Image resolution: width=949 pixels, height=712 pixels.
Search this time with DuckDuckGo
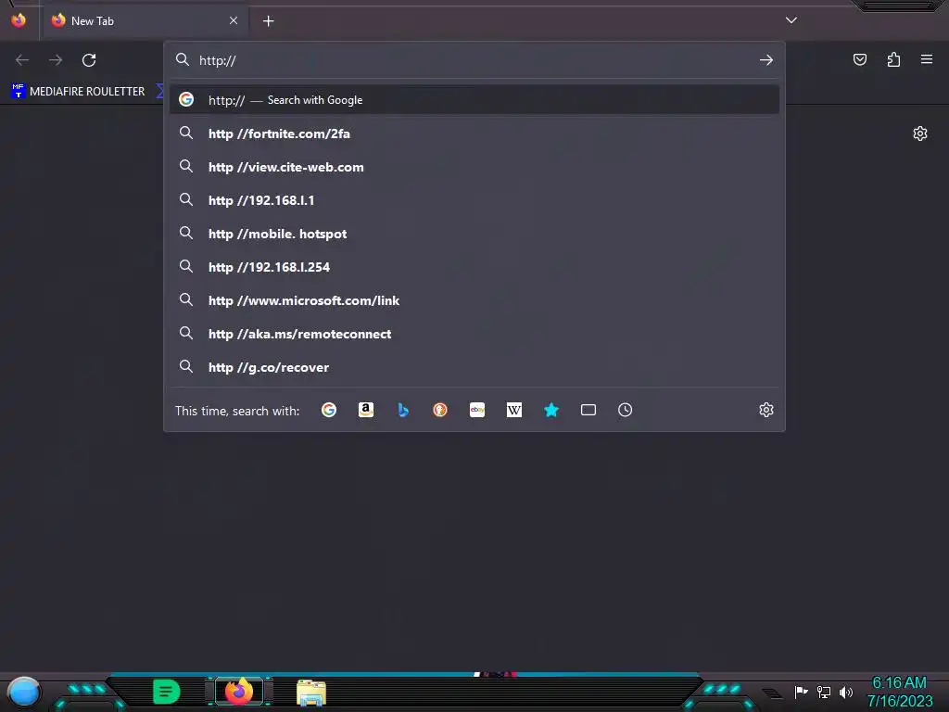[440, 410]
